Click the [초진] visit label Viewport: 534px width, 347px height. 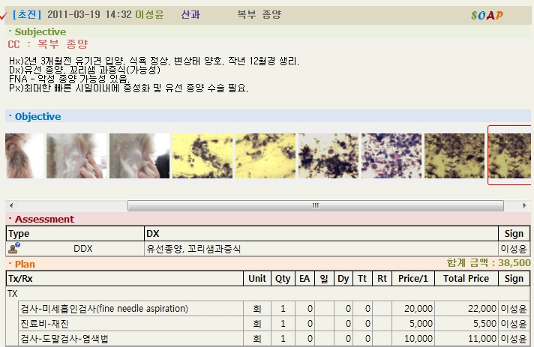(27, 15)
